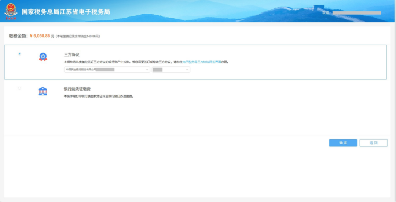Click the ¥ 6,050.86 payment amount
This screenshot has height=202, width=396.
[x=40, y=36]
